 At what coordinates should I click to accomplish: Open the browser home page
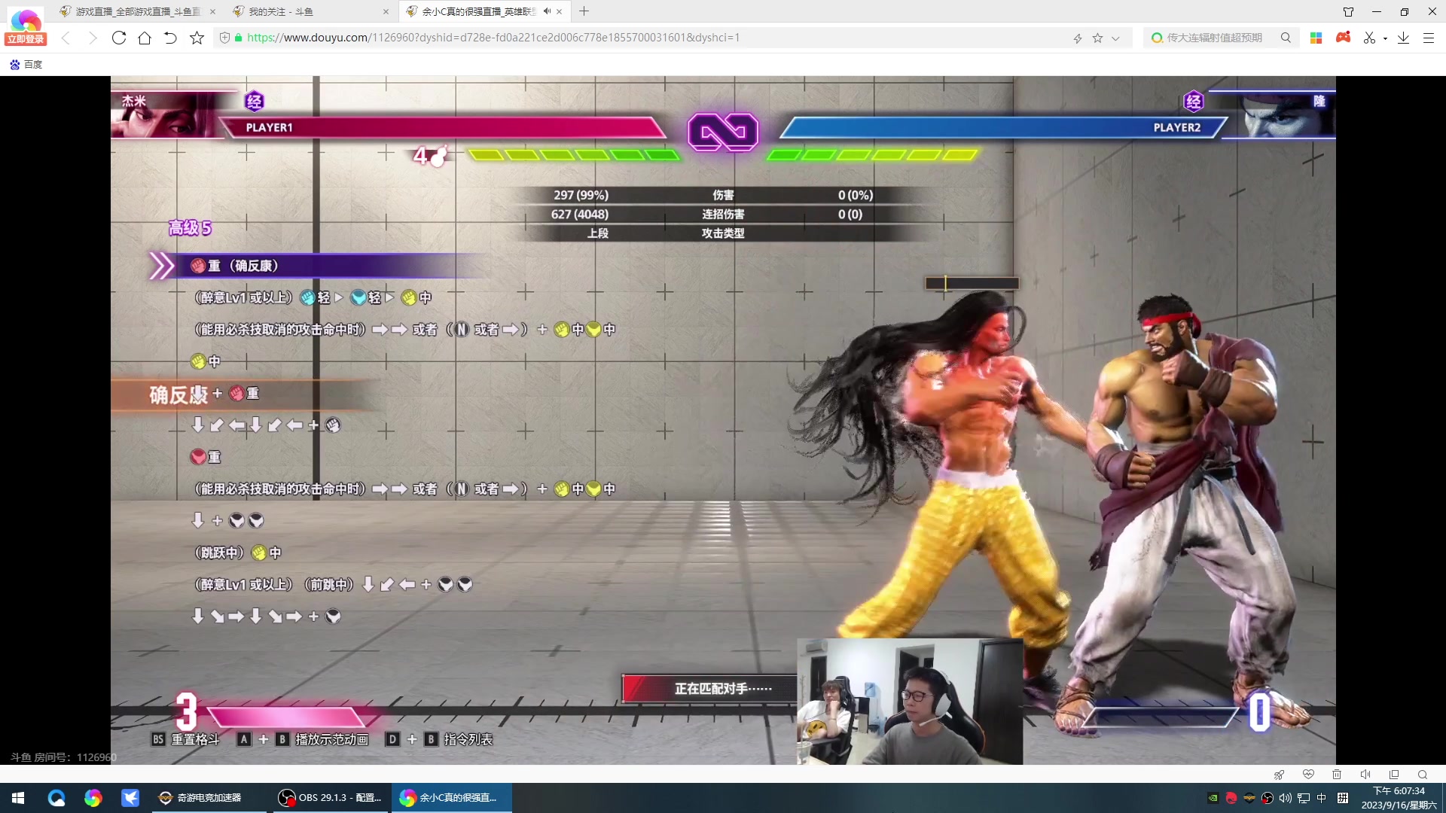coord(145,38)
